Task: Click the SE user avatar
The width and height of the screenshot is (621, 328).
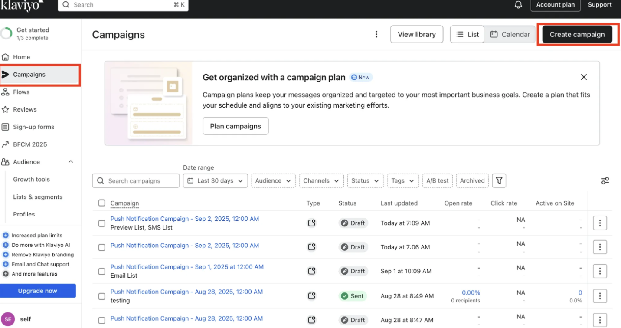Action: 8,319
